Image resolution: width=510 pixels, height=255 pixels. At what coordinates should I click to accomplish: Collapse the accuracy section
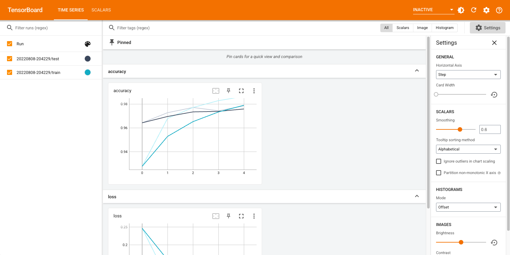(417, 71)
